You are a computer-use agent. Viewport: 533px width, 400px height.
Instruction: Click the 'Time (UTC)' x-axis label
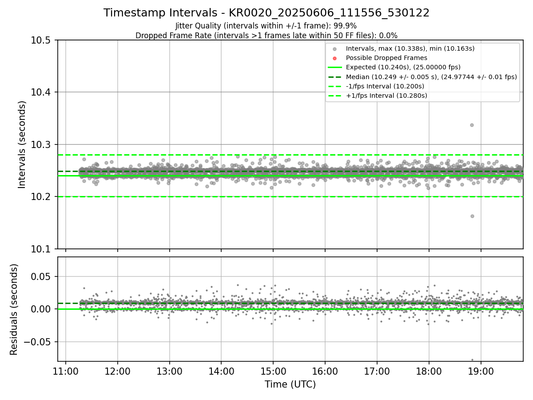[290, 384]
